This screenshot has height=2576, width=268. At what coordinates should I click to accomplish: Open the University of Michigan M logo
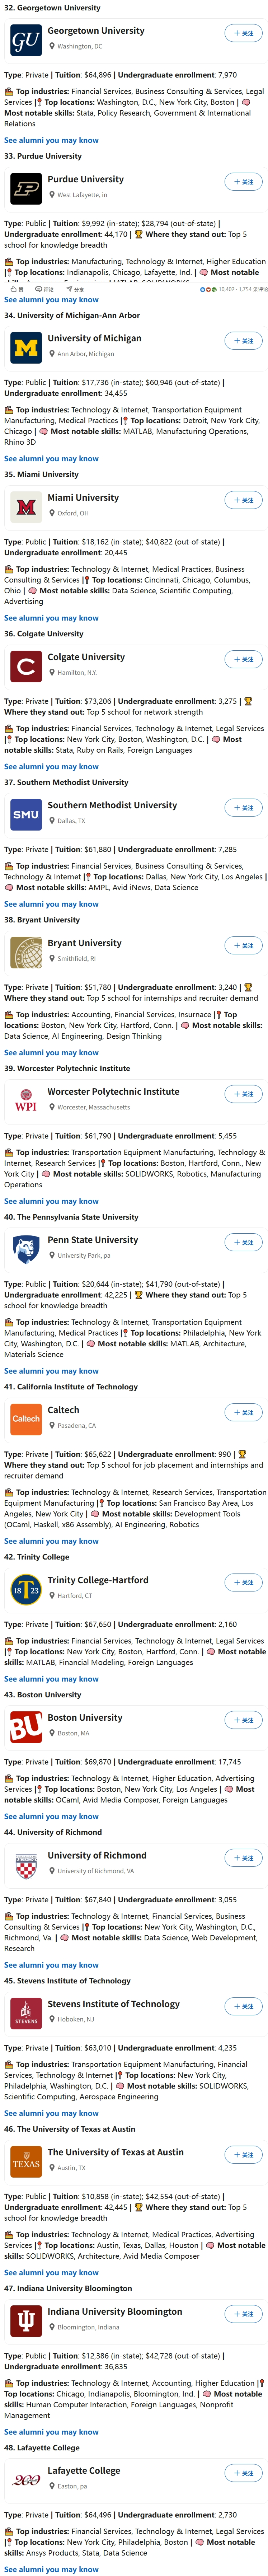click(26, 347)
